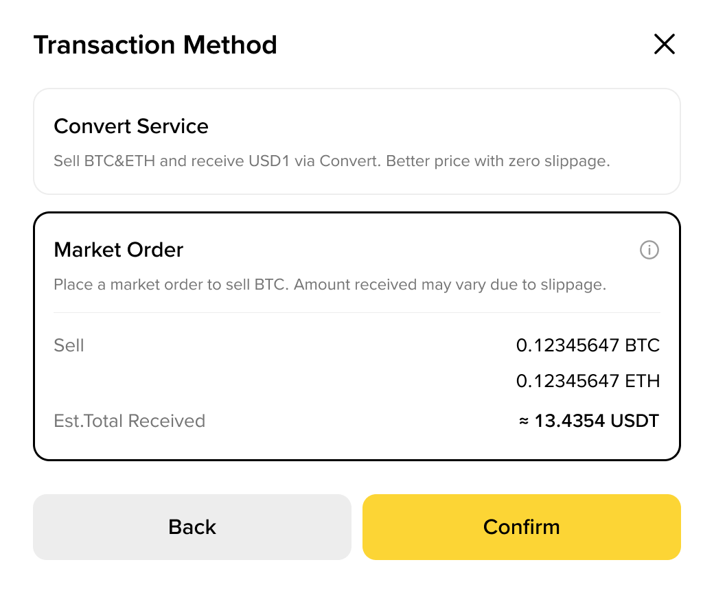This screenshot has height=593, width=714.
Task: Click the 0.12345647 BTC sell amount
Action: click(588, 345)
